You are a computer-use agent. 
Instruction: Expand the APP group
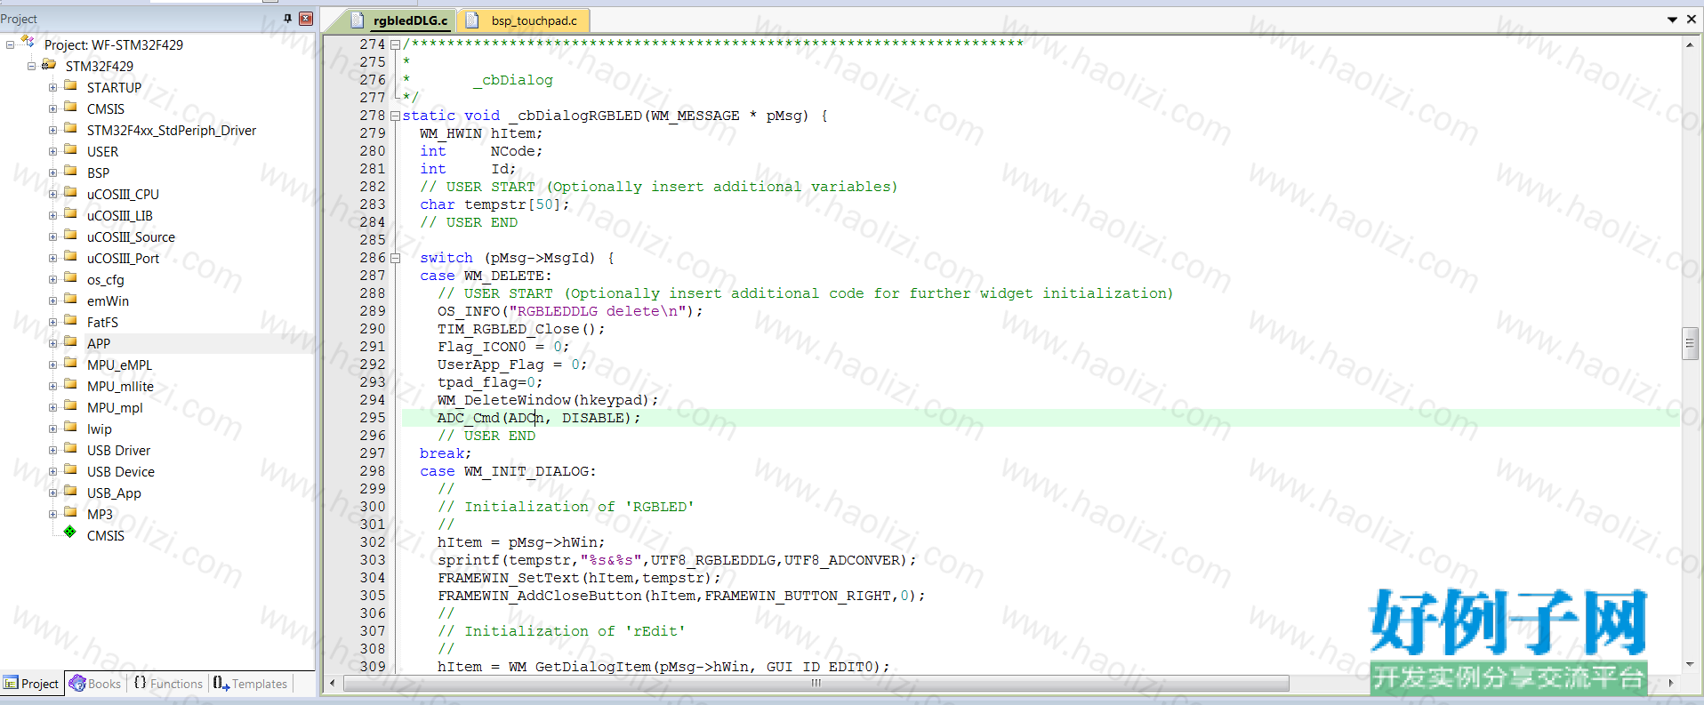52,343
